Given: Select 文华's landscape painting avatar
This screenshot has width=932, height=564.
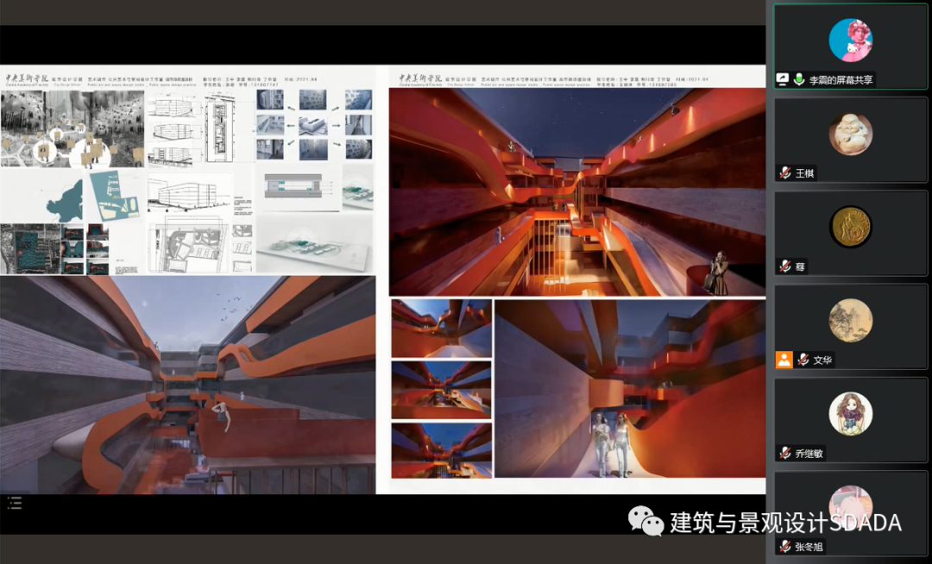Looking at the screenshot, I should [850, 320].
